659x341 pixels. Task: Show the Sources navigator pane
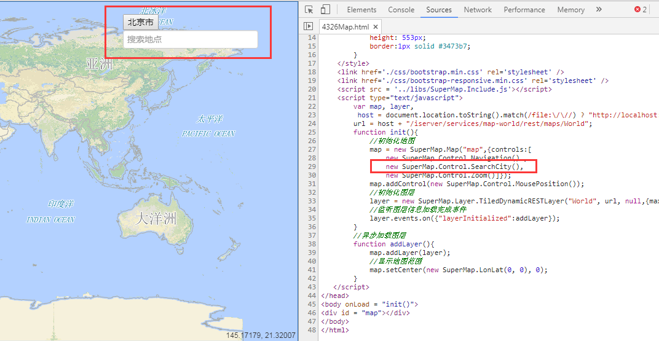point(309,26)
